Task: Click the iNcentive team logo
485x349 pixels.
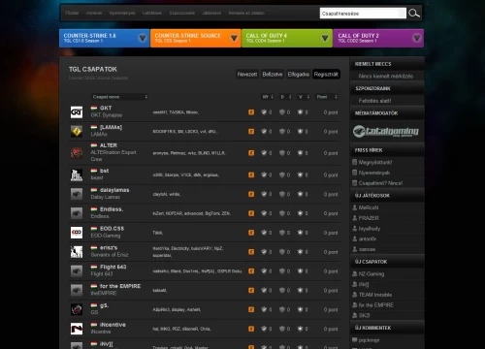Action: point(77,329)
